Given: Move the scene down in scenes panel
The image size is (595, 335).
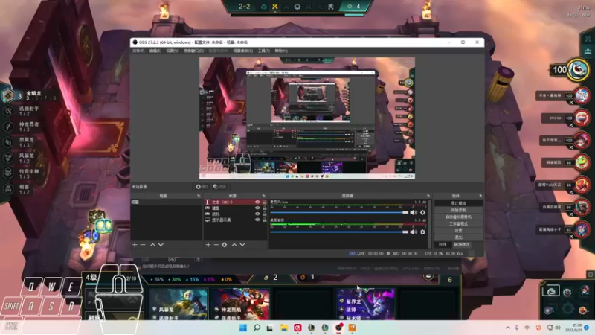Looking at the screenshot, I should [161, 245].
